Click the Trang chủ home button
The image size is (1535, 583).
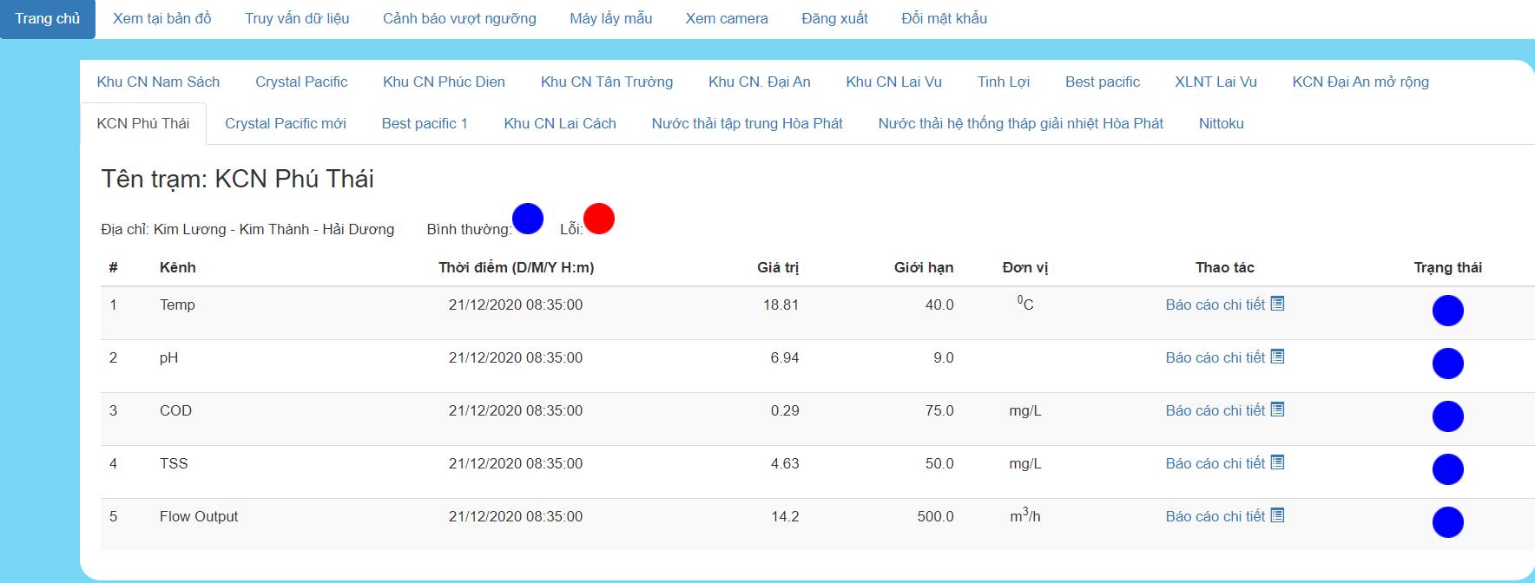47,18
